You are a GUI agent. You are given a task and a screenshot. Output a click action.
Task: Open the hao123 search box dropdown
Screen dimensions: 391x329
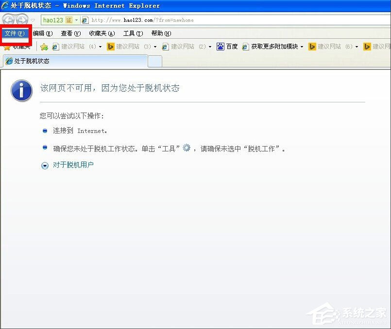[x=76, y=20]
